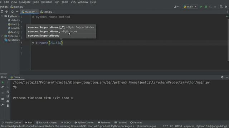
Task: Pin the Run tab
Action: [3, 105]
